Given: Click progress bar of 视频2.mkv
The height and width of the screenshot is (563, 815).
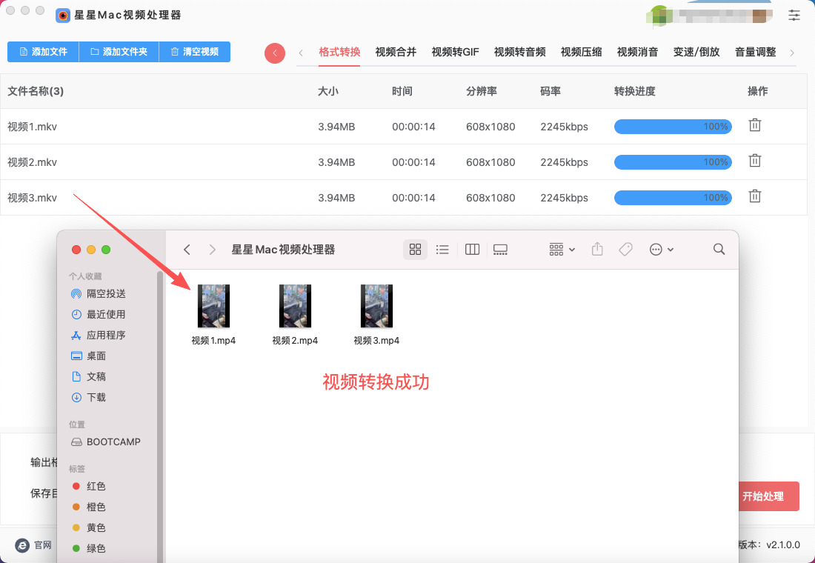Looking at the screenshot, I should [673, 162].
